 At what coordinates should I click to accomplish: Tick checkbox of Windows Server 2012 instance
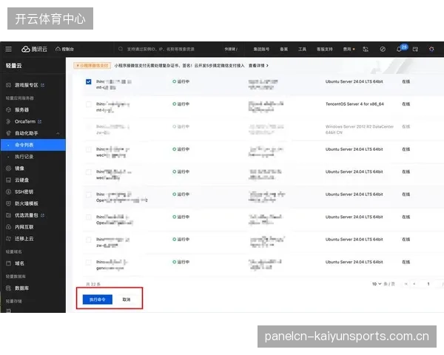89,126
